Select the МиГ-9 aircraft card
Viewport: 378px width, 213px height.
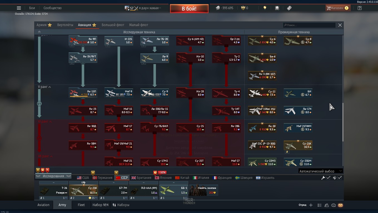tap(119, 93)
